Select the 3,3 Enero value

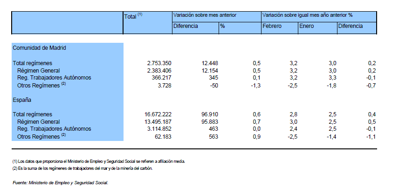[x=332, y=78]
